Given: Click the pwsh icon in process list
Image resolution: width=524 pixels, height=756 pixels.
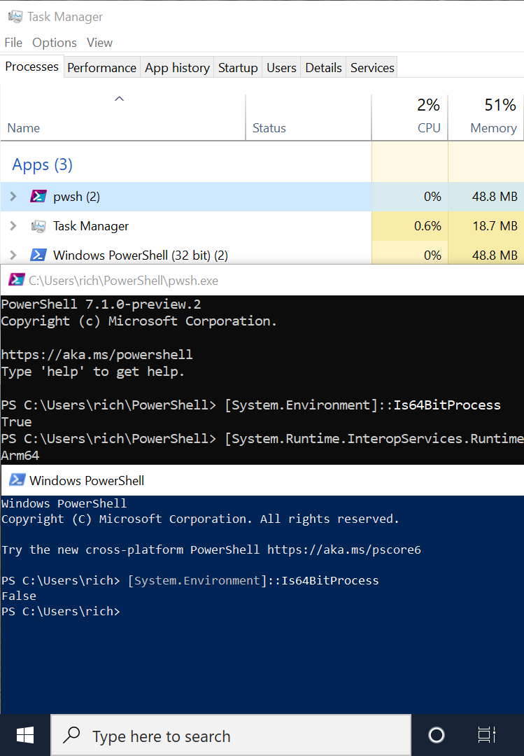Looking at the screenshot, I should tap(38, 197).
